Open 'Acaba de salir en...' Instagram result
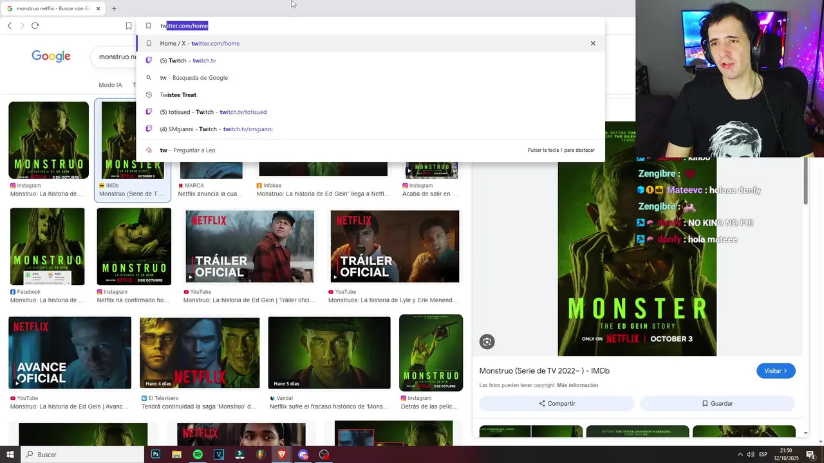 click(430, 194)
